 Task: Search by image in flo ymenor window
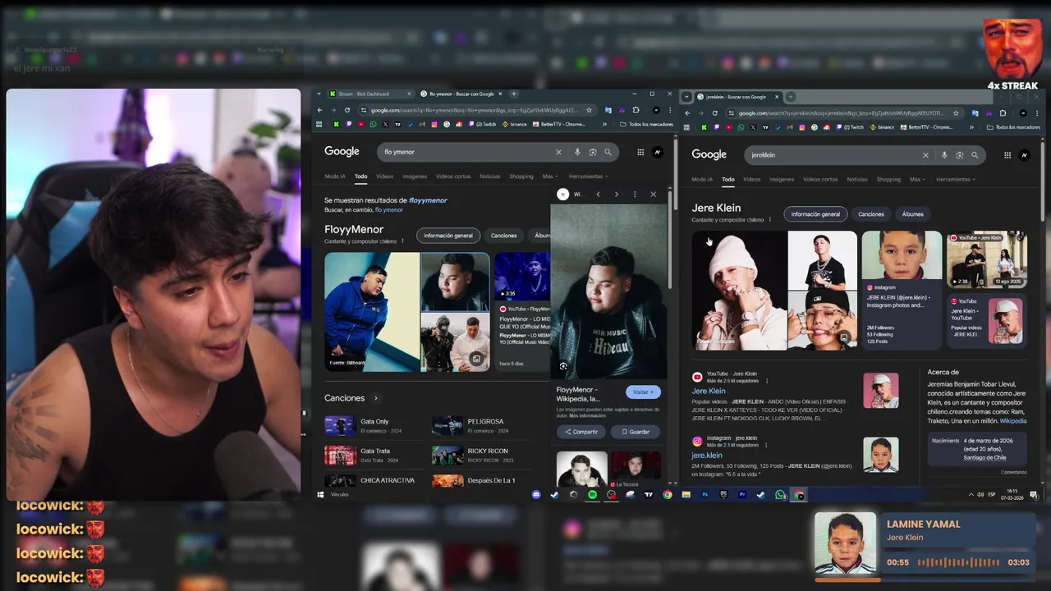pyautogui.click(x=593, y=152)
